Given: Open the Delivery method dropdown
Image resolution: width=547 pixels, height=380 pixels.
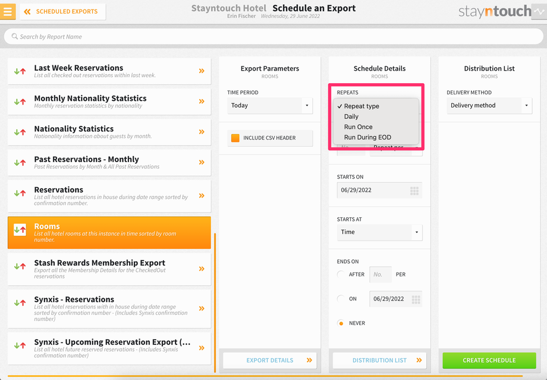Looking at the screenshot, I should 489,106.
